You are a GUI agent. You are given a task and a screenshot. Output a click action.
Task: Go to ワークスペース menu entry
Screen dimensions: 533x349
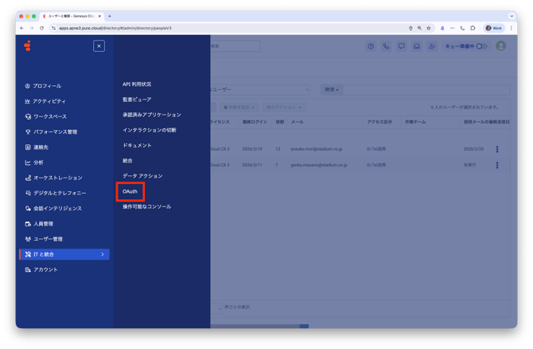pos(46,116)
